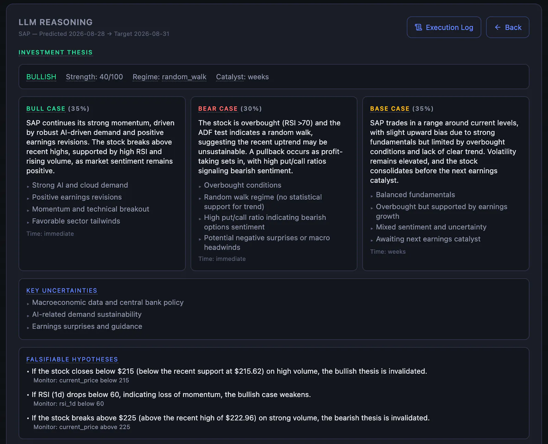548x444 pixels.
Task: Click 'Monitor: current_price above 225'
Action: (x=82, y=427)
